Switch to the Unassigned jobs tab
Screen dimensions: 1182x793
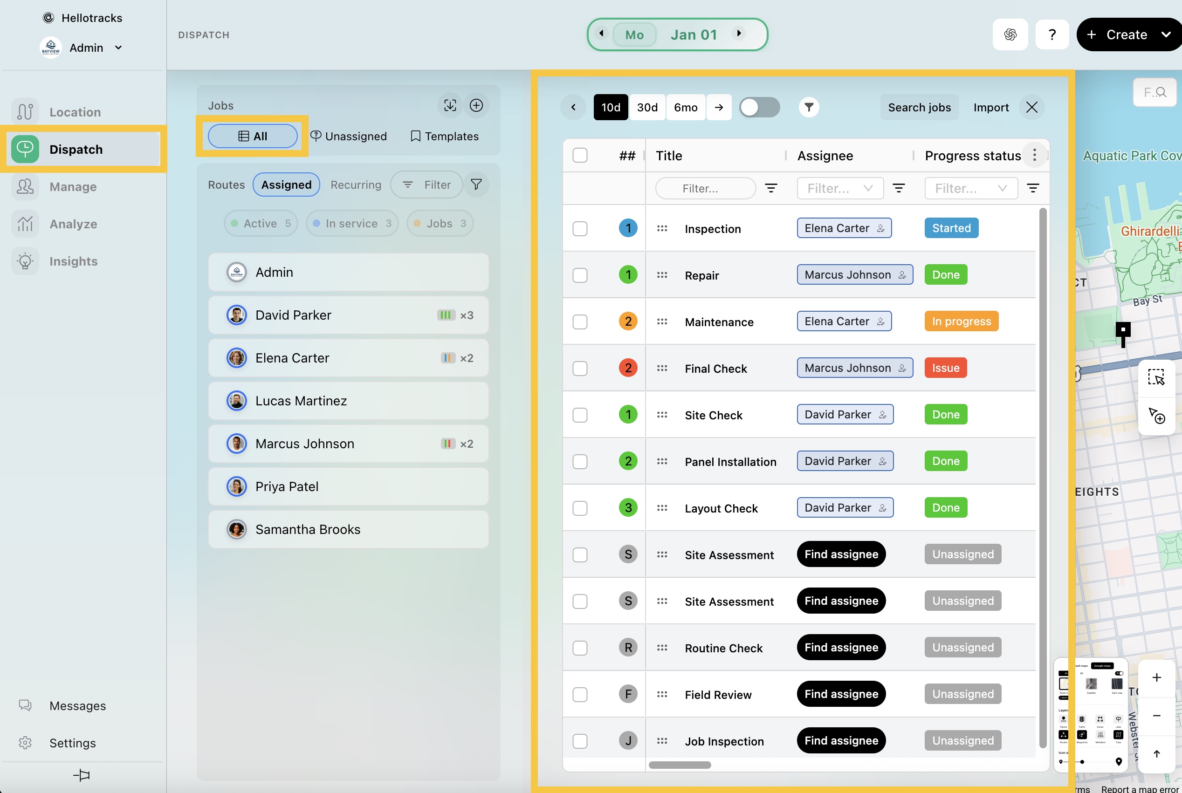click(349, 136)
